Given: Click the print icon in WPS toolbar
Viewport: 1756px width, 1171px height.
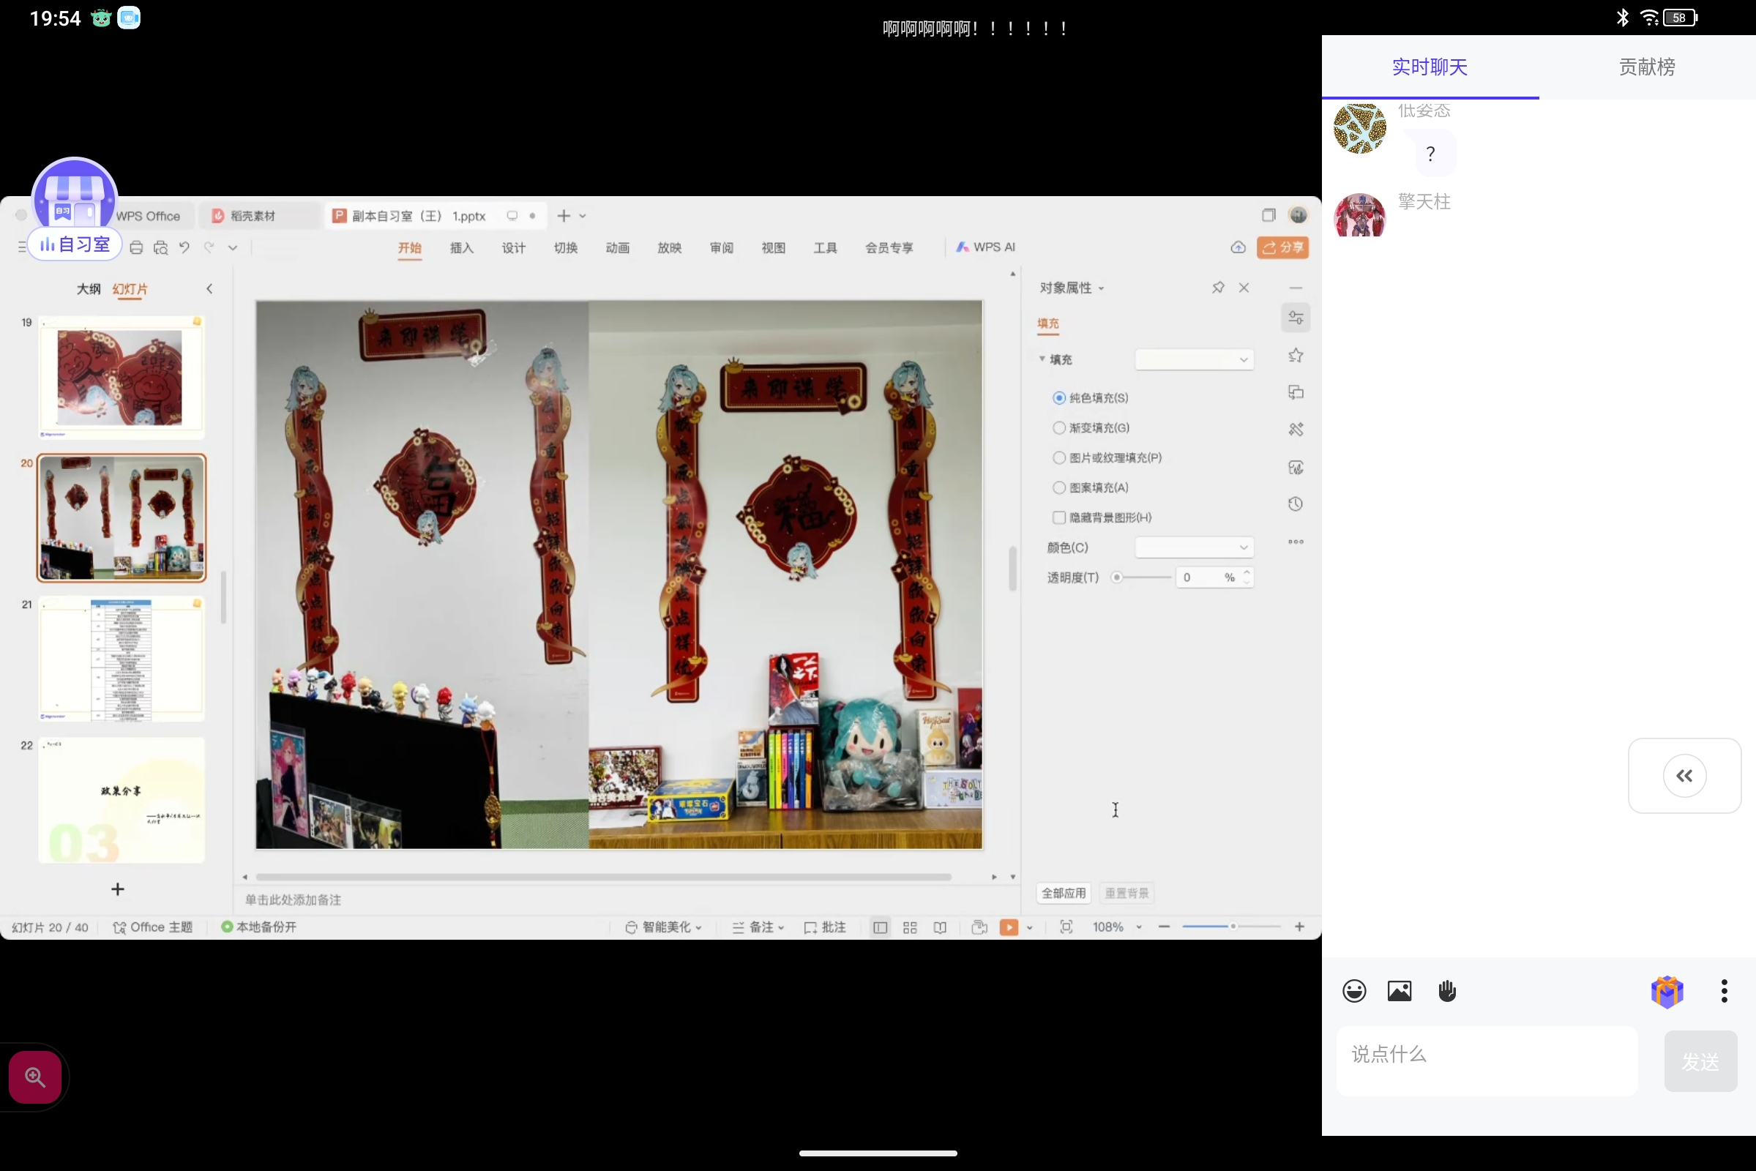Looking at the screenshot, I should [x=136, y=247].
